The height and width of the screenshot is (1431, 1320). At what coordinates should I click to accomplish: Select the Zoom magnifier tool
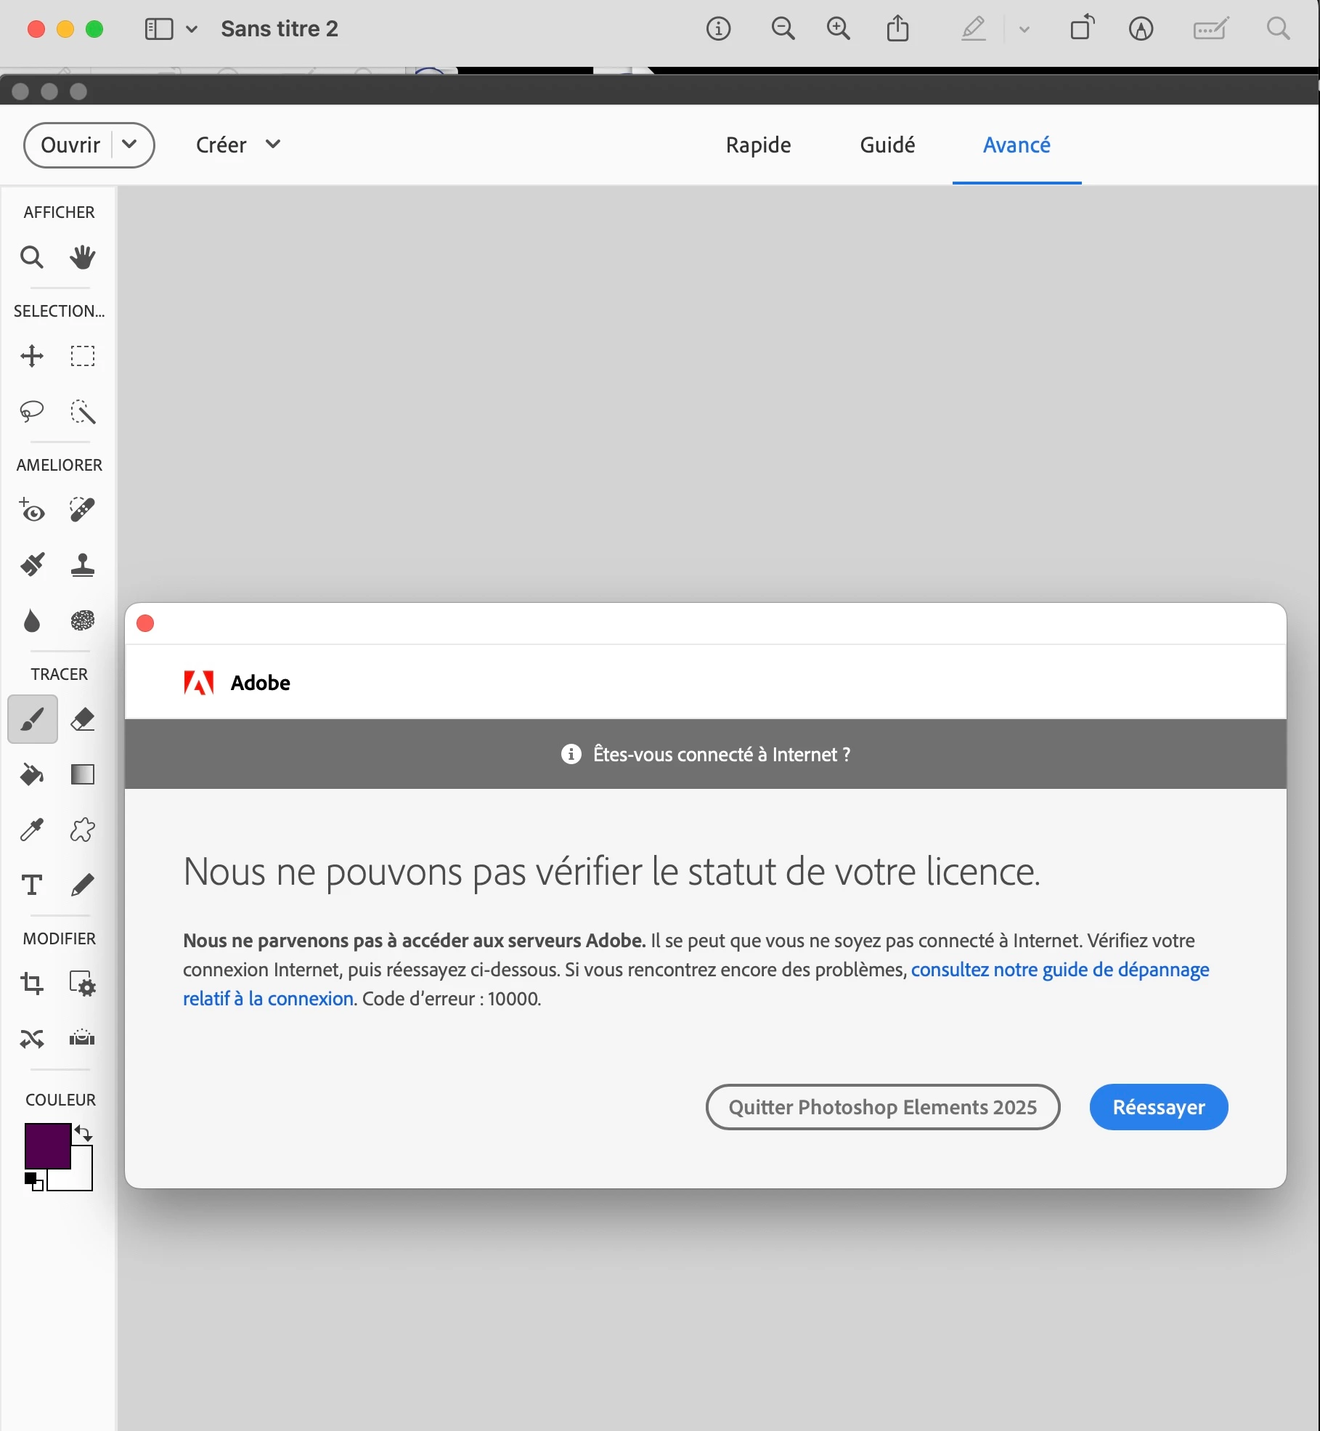[32, 257]
